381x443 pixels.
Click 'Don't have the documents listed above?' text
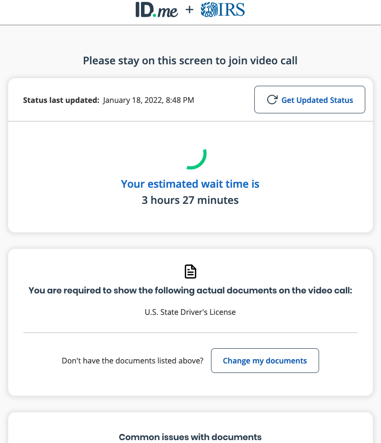[x=132, y=361]
